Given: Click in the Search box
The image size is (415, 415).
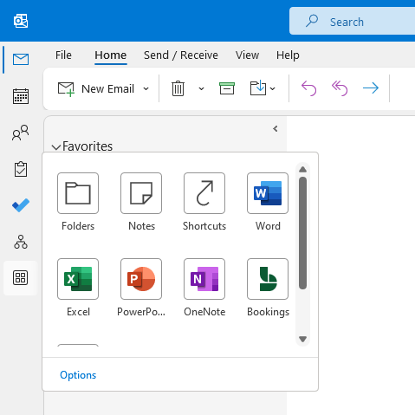Looking at the screenshot, I should point(352,21).
